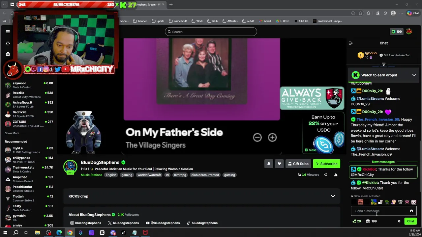
Task: Report the stream with warning icon
Action: pos(336,175)
